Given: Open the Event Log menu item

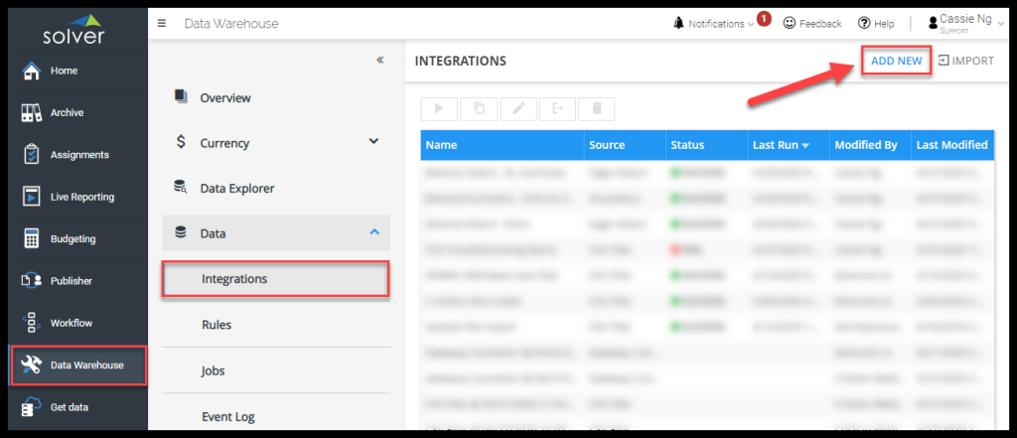Looking at the screenshot, I should [227, 416].
